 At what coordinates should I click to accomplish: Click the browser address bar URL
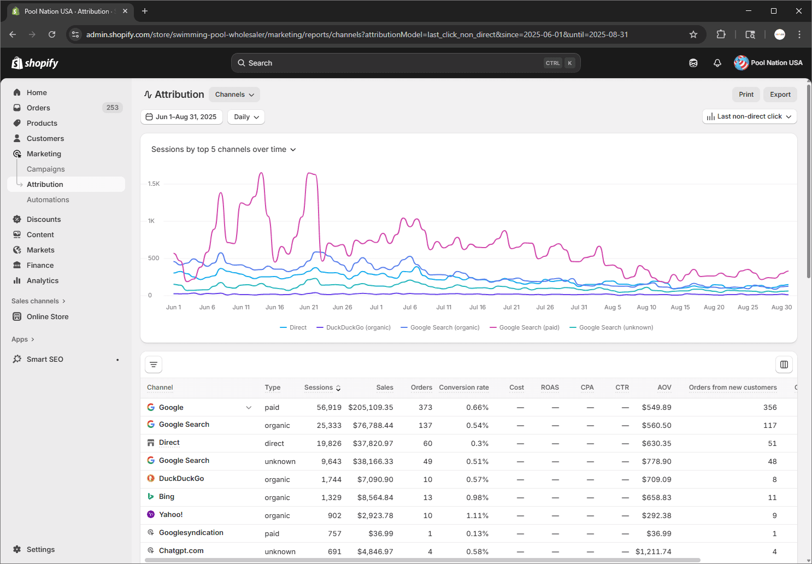(357, 34)
